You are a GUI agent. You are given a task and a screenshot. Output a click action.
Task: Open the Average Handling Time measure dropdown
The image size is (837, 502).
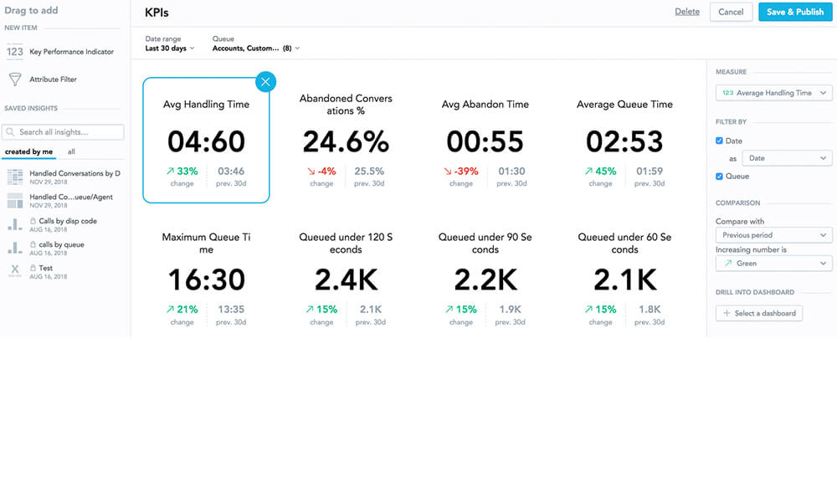pos(773,93)
